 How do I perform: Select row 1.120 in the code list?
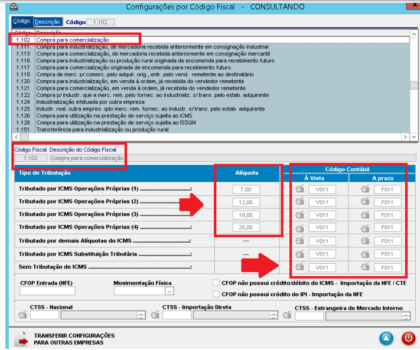[x=210, y=81]
